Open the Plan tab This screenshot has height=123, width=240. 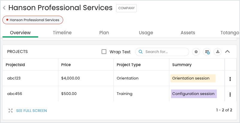pyautogui.click(x=104, y=33)
